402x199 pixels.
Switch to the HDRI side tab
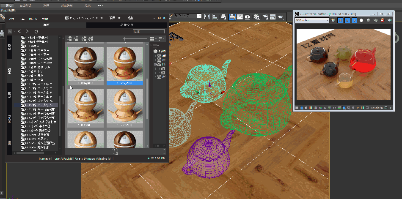pos(9,120)
